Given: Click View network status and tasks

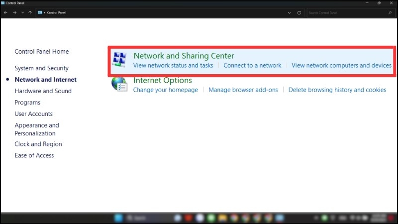Looking at the screenshot, I should tap(173, 65).
